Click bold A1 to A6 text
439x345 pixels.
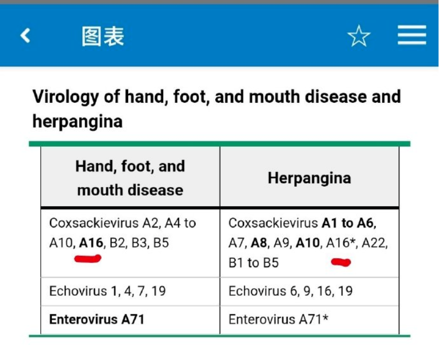[x=348, y=223]
